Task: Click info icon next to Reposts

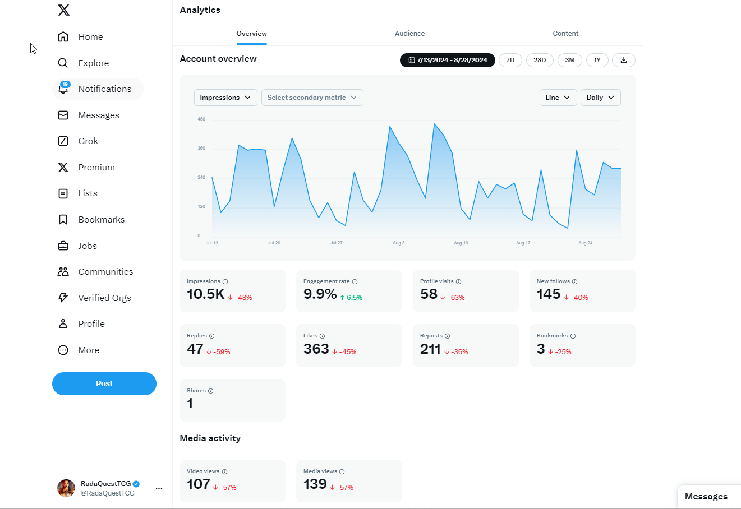Action: 447,336
